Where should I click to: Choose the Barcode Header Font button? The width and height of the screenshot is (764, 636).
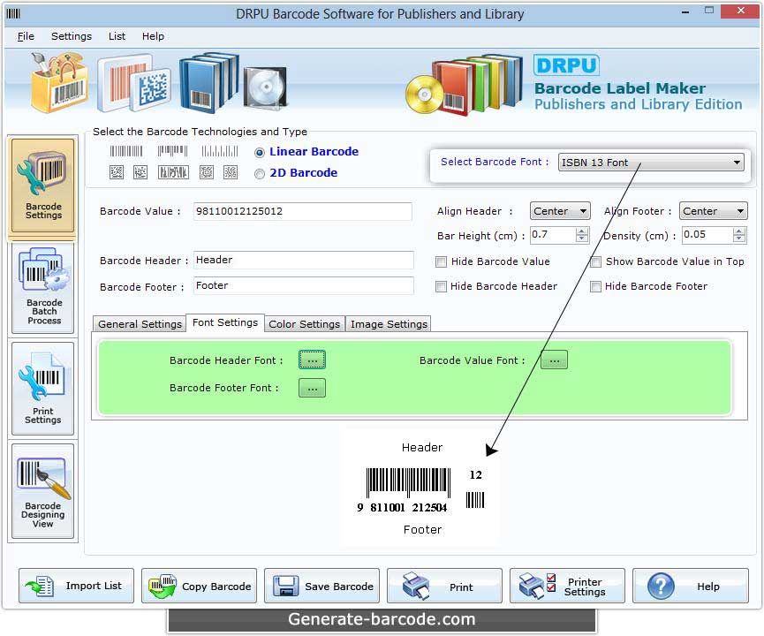pyautogui.click(x=313, y=360)
